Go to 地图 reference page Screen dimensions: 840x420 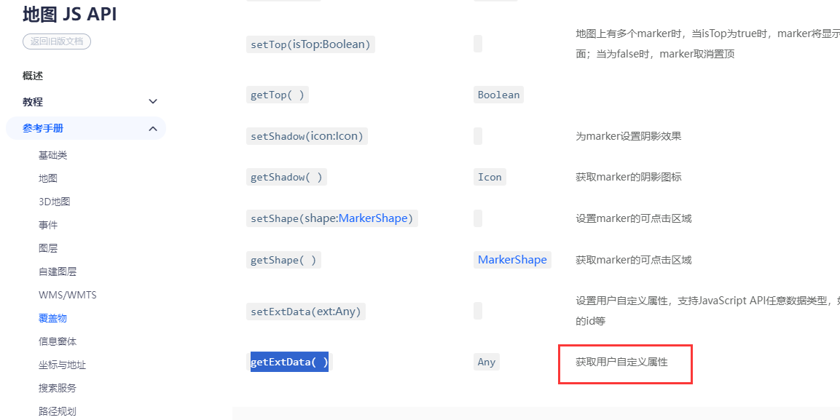tap(48, 179)
